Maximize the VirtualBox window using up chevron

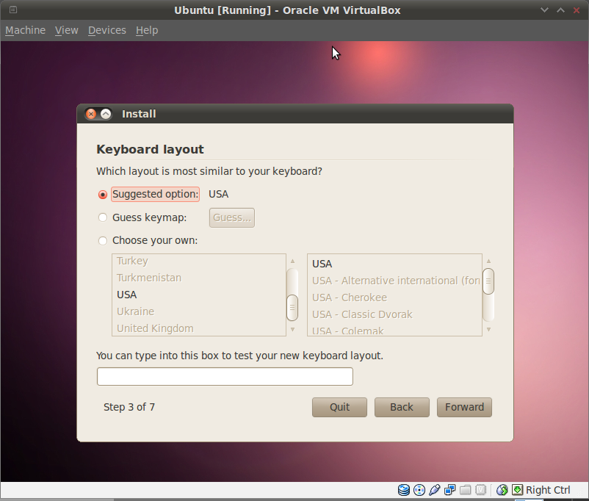click(560, 10)
